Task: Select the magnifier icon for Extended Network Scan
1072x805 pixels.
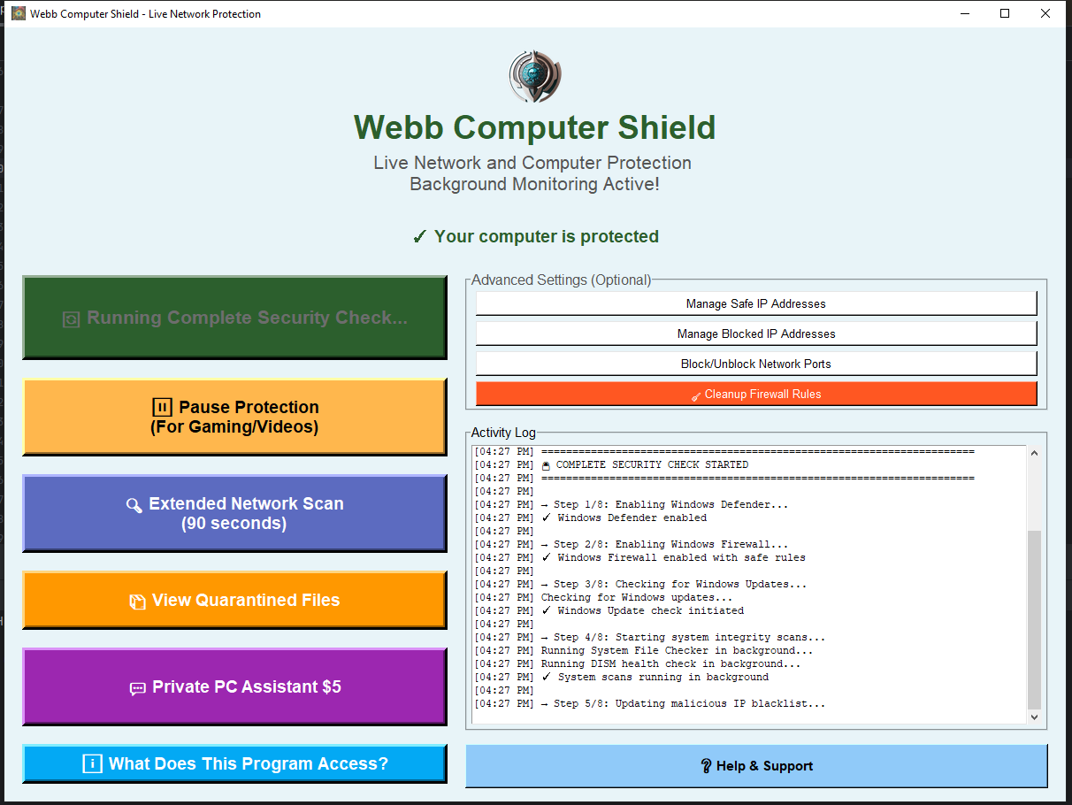Action: 135,506
